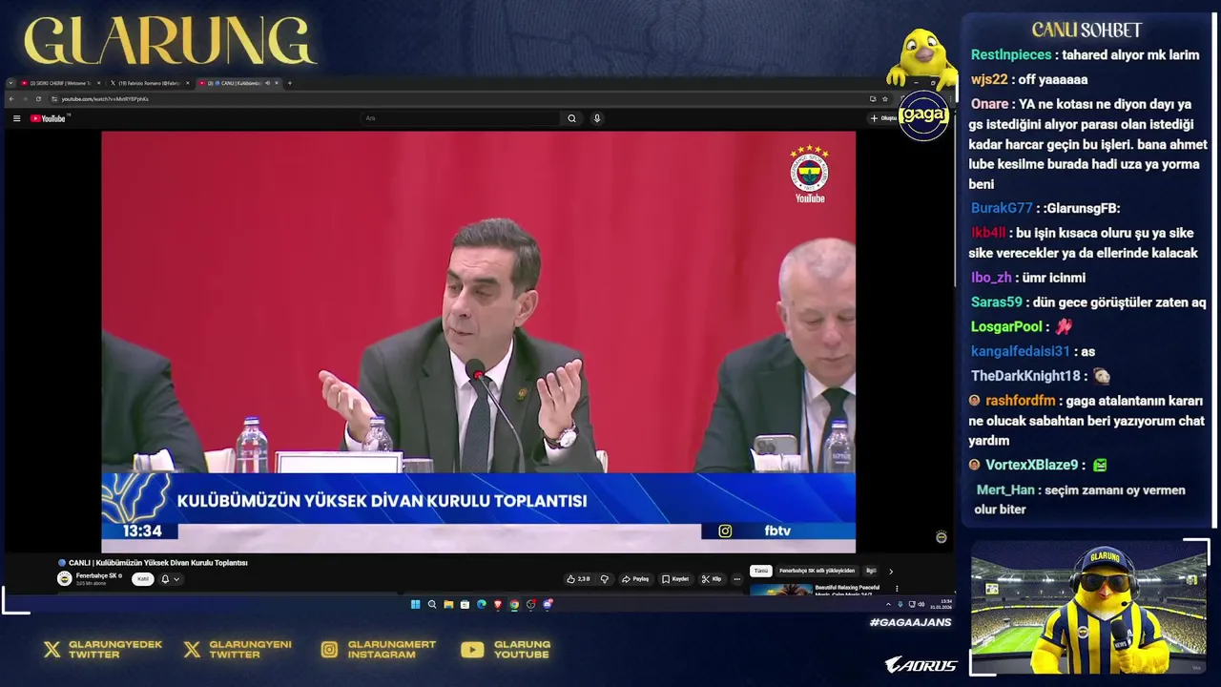Select the CANLI Kulübümüzün YouTube tab

click(239, 83)
